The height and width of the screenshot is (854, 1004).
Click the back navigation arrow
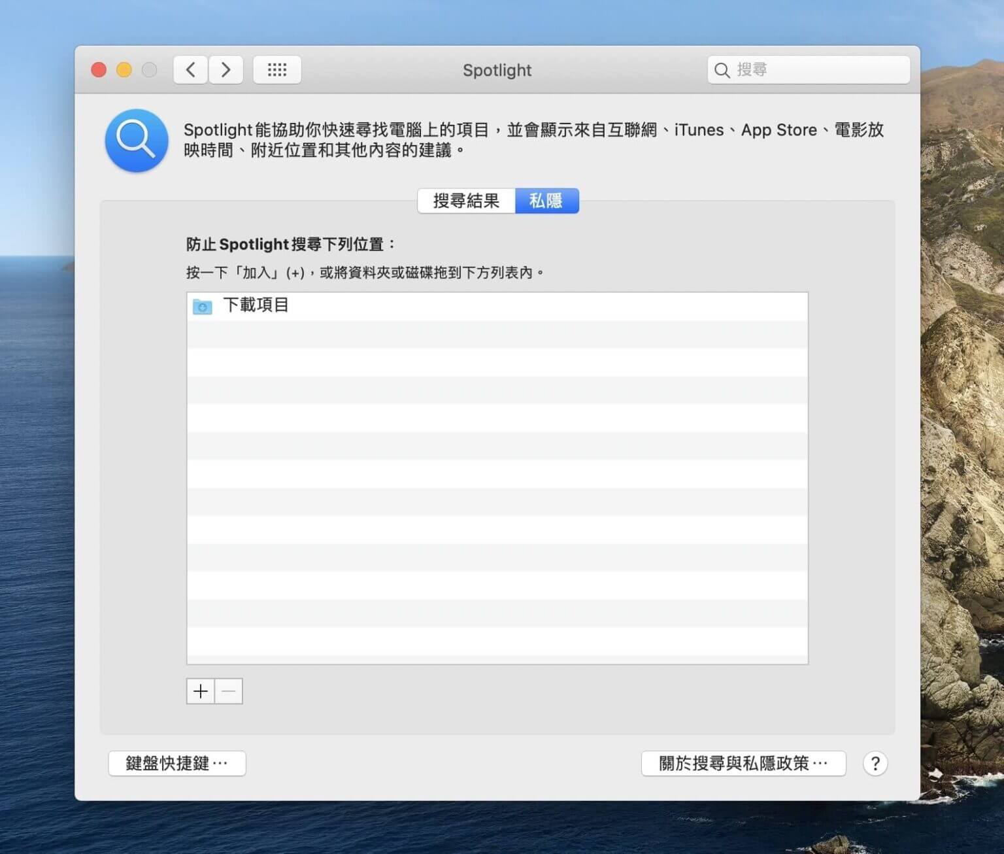pos(190,69)
